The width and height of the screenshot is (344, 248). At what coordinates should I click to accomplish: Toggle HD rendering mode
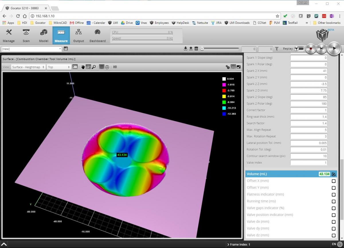tap(115, 67)
